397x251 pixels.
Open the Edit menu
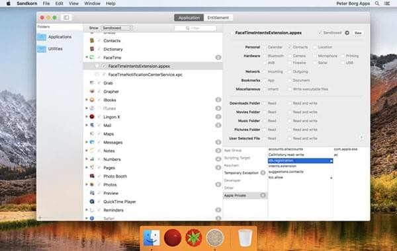pyautogui.click(x=60, y=3)
